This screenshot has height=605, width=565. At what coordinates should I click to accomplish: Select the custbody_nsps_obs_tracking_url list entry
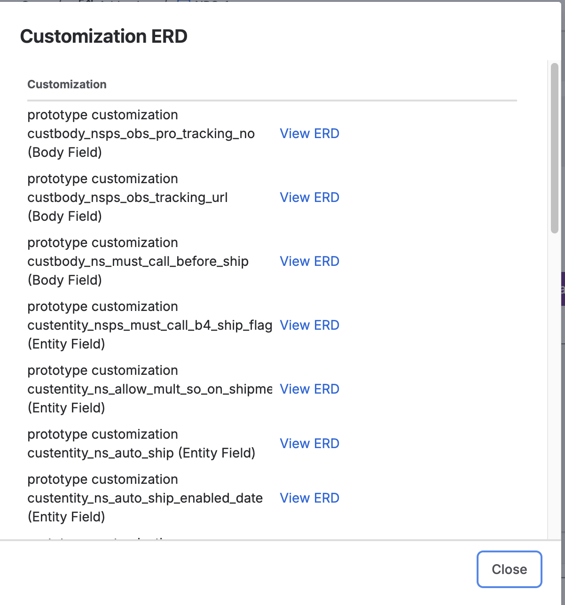click(127, 197)
